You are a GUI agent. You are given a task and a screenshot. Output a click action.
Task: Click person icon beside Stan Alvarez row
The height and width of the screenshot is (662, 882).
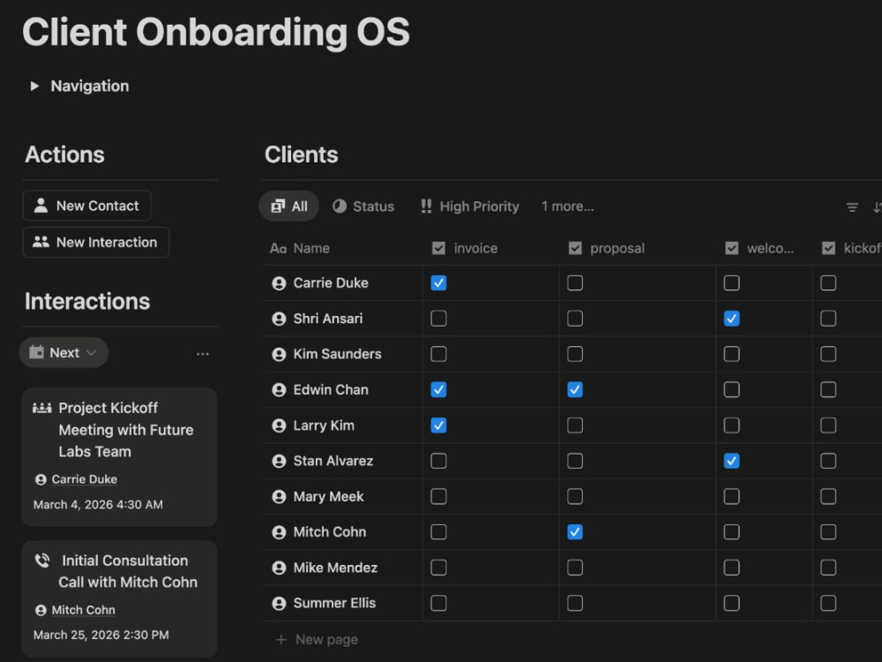tap(279, 461)
